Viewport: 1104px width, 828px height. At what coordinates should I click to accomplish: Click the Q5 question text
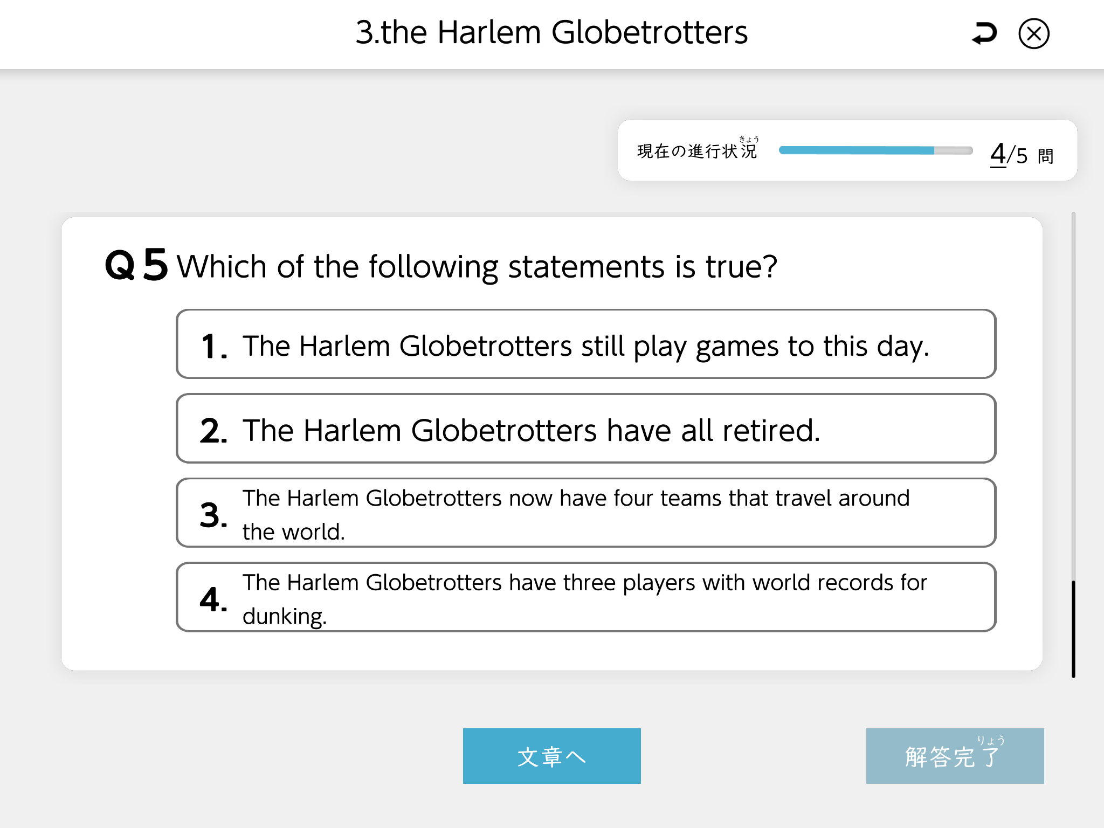tap(477, 267)
